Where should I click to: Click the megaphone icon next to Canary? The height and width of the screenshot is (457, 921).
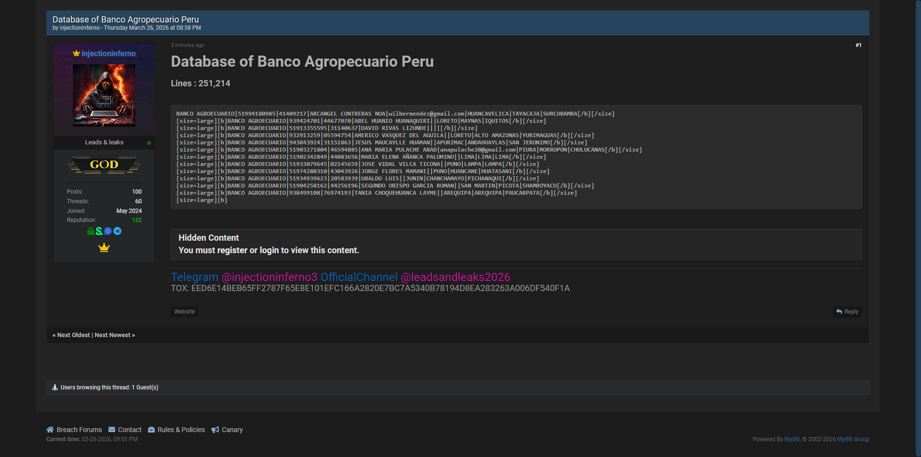click(x=215, y=430)
